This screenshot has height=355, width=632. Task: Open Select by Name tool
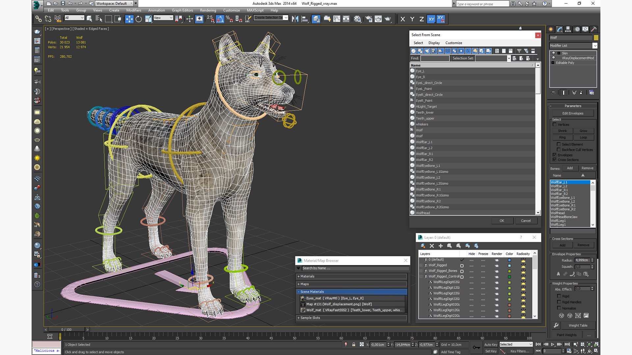pyautogui.click(x=99, y=19)
